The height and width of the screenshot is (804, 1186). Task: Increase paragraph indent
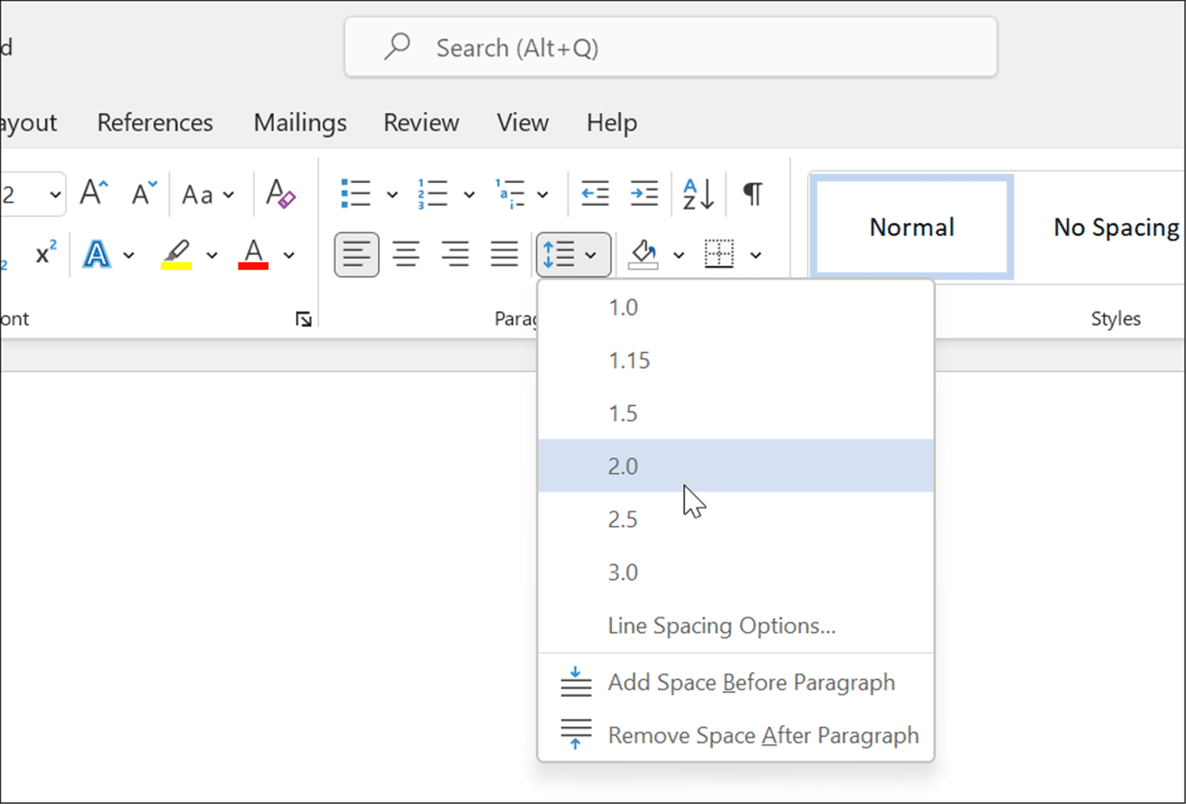[644, 194]
